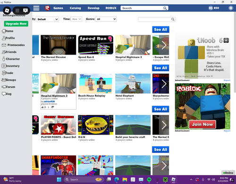The image size is (236, 184).
Task: Report the Roblox Join Now advertisement
Action: coord(227,131)
